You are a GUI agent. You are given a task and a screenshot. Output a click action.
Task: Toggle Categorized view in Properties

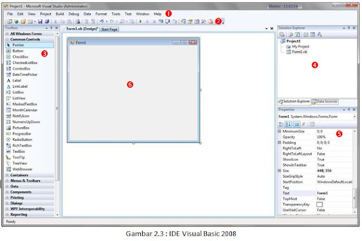[x=281, y=124]
